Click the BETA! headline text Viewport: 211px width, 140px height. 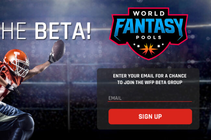(63, 31)
